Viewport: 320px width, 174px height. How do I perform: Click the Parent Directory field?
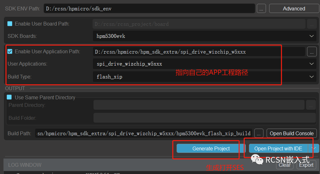pos(199,105)
